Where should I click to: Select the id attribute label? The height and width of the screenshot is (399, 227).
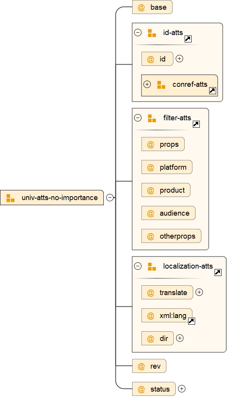pyautogui.click(x=163, y=59)
